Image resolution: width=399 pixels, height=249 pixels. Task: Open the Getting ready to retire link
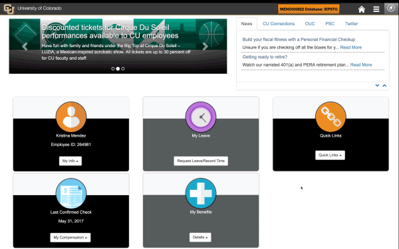tap(265, 57)
